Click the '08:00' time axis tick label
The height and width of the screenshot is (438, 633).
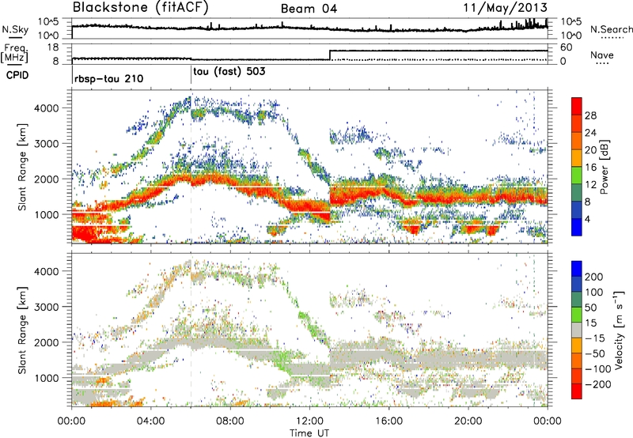coord(230,421)
